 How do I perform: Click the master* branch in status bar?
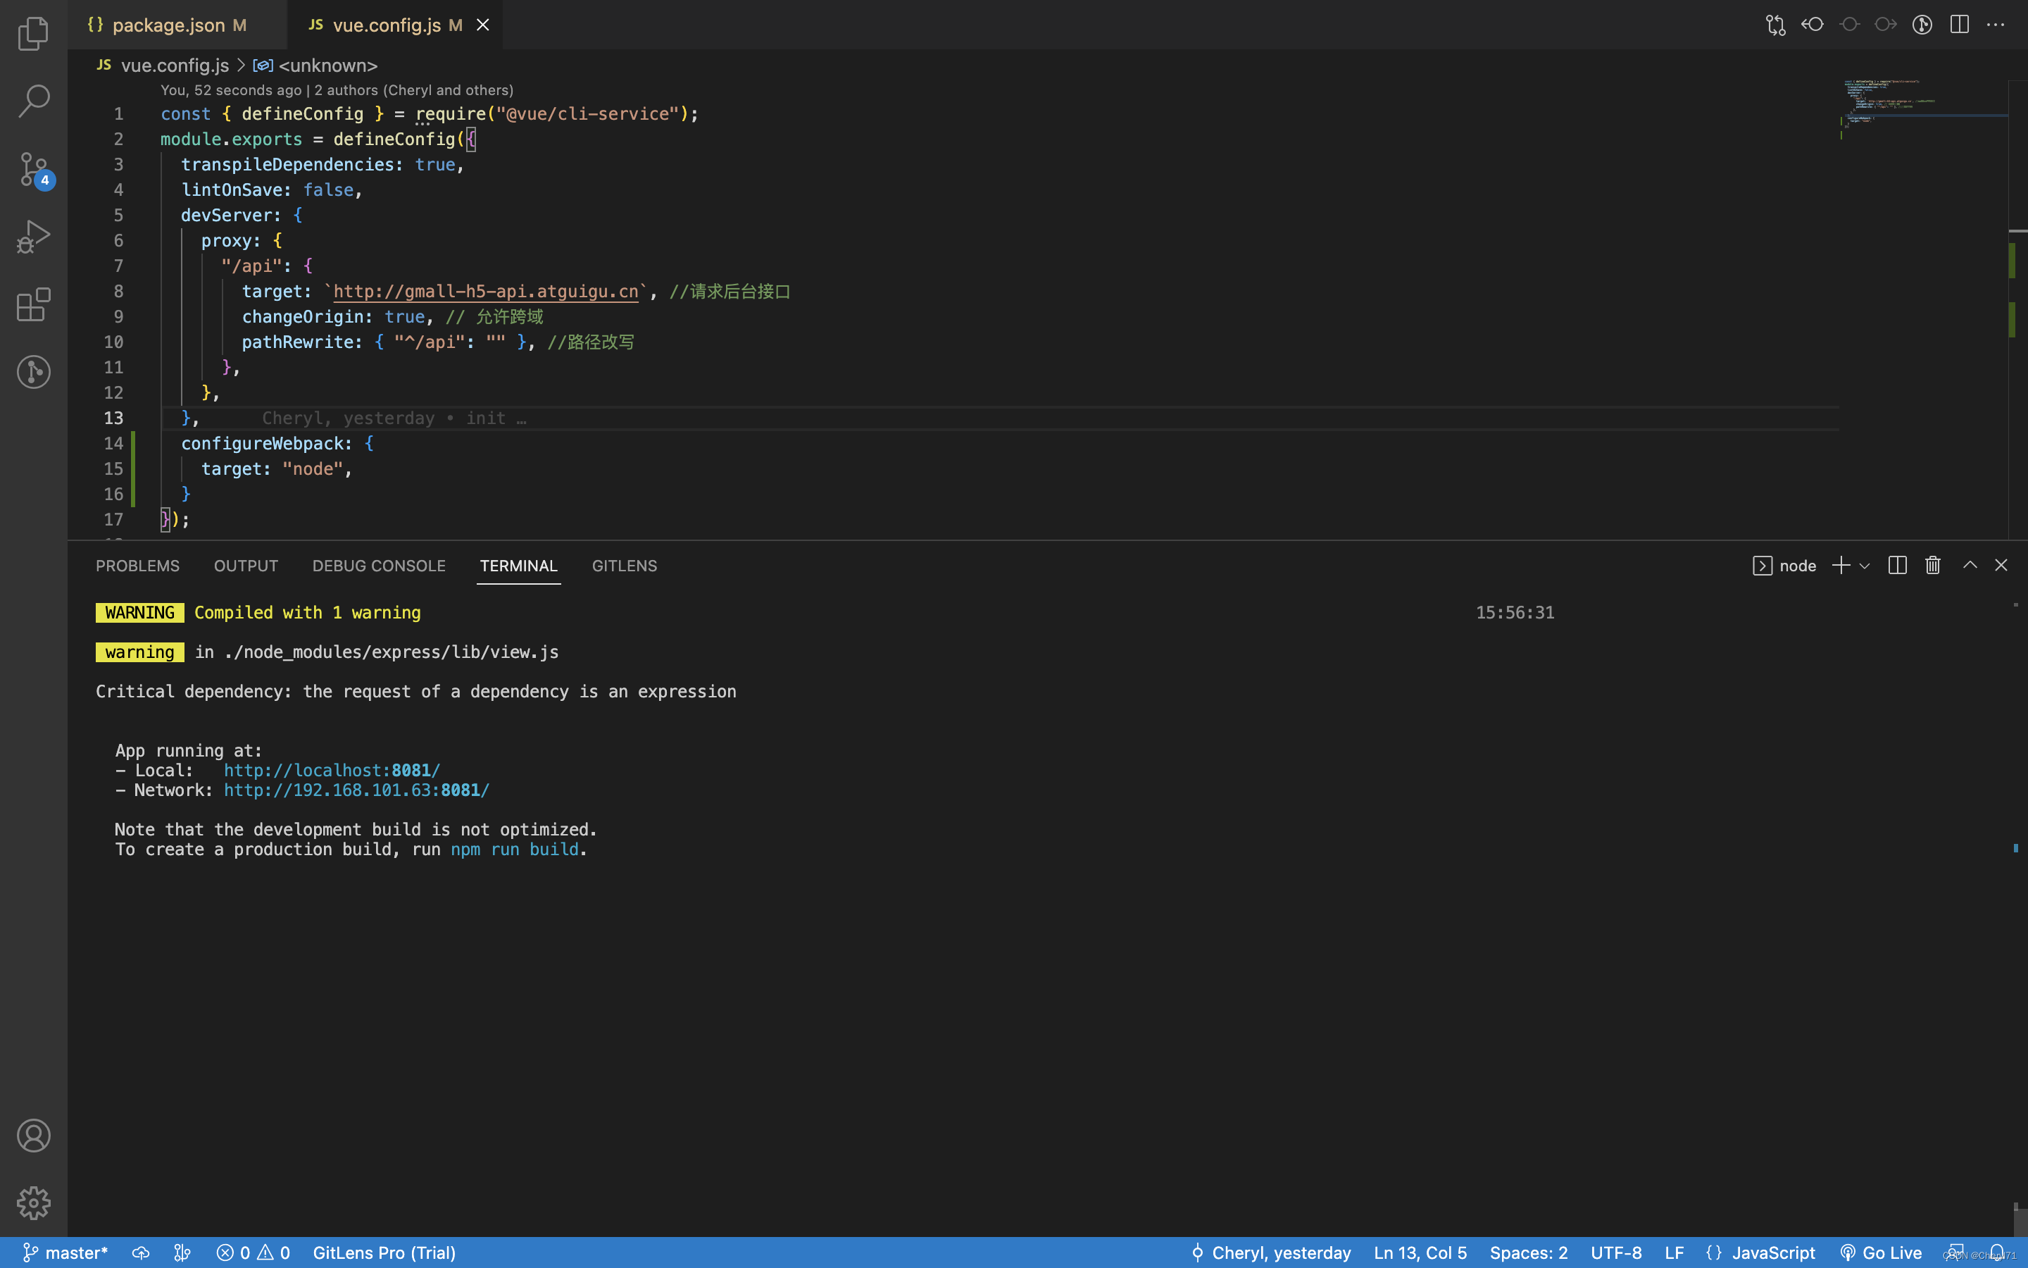(65, 1253)
